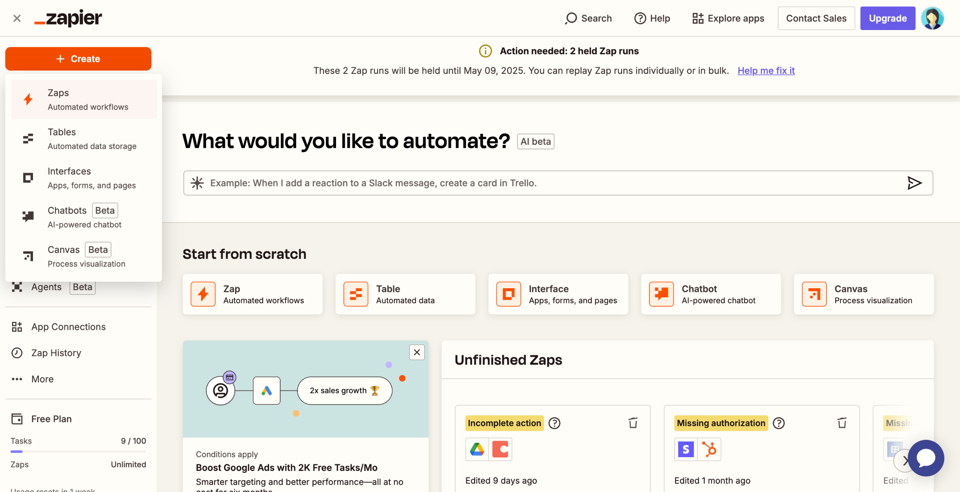
Task: Expand the More sidebar options
Action: [42, 379]
